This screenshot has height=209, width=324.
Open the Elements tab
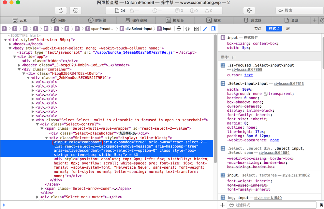pyautogui.click(x=20, y=20)
